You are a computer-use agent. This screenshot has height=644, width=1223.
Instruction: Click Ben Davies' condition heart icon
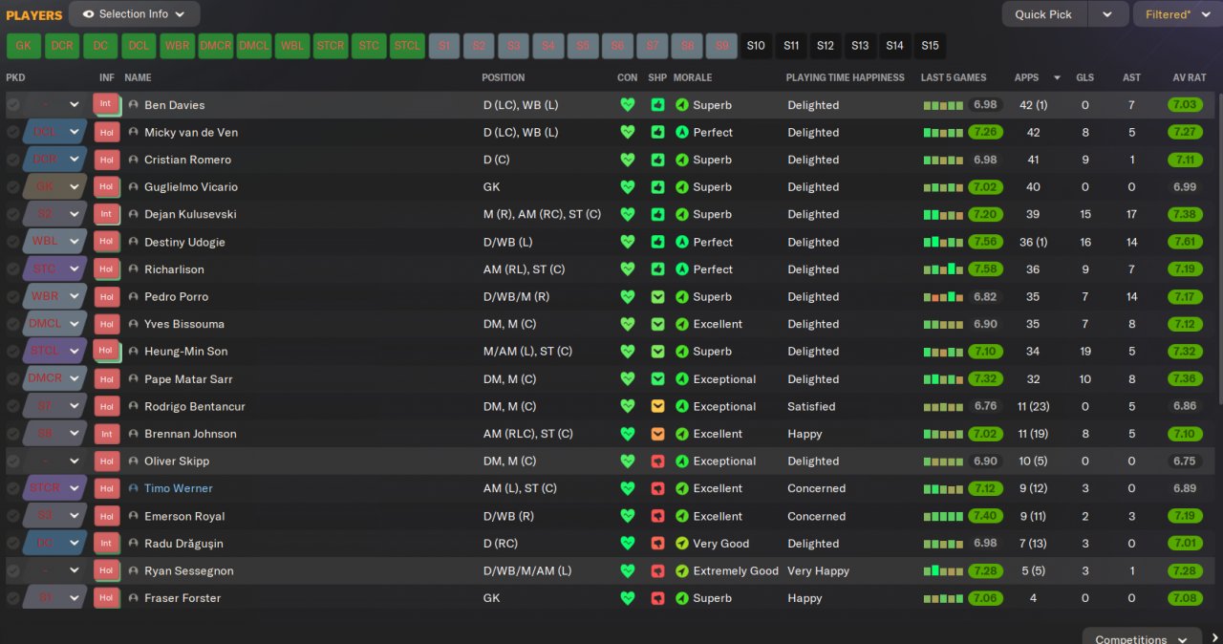(628, 105)
